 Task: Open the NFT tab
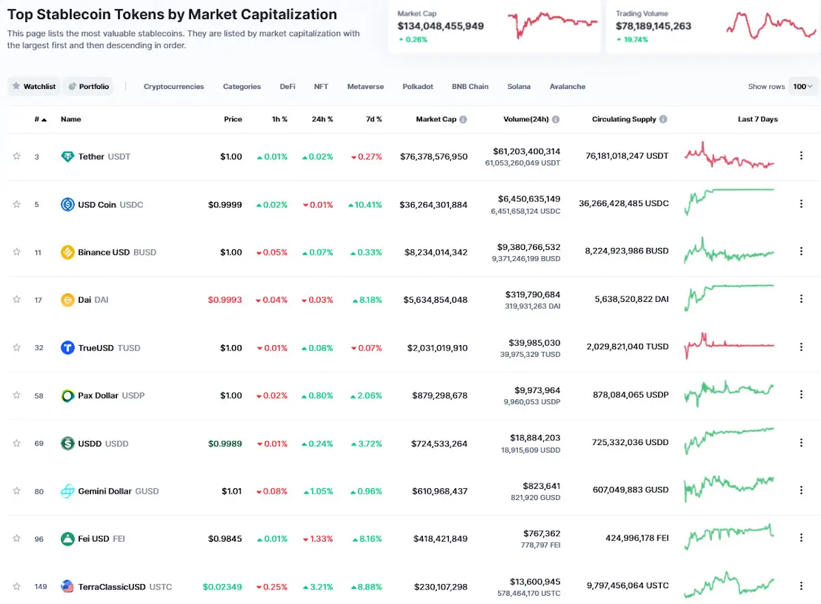[x=321, y=87]
